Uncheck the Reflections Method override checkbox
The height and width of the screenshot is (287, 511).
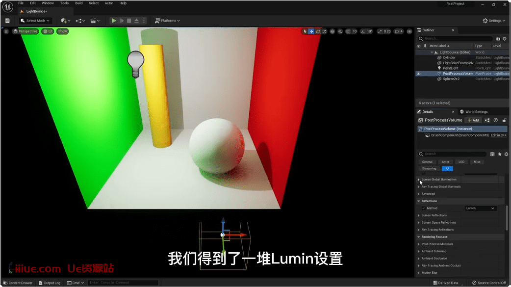pos(424,208)
